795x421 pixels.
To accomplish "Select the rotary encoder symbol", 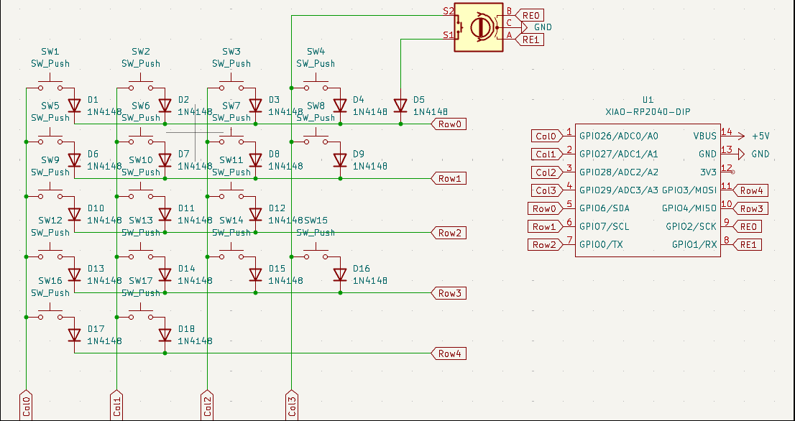I will (479, 27).
